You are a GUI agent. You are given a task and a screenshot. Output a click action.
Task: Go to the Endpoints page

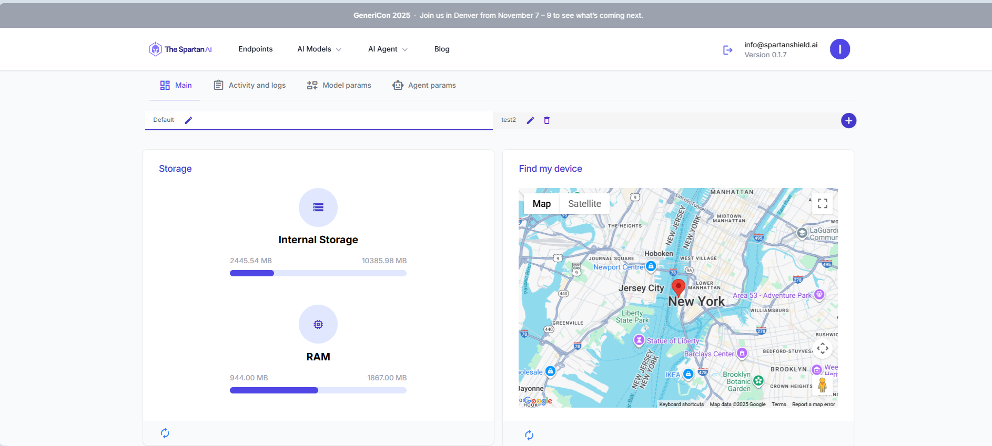pyautogui.click(x=255, y=49)
